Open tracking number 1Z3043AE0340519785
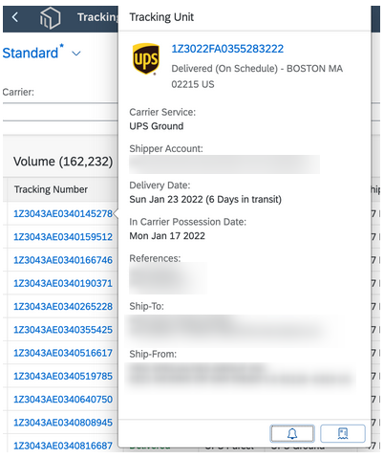Screen dimensions: 384x458 pyautogui.click(x=63, y=376)
